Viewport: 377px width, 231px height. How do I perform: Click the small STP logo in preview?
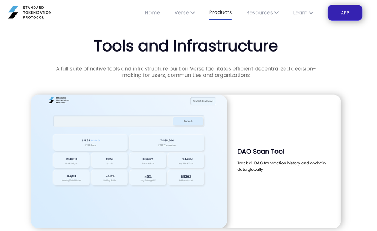(59, 100)
